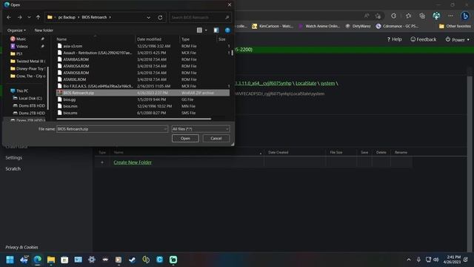474x267 pixels.
Task: Click the horizontal scrollbar in file list
Action: [x=134, y=119]
